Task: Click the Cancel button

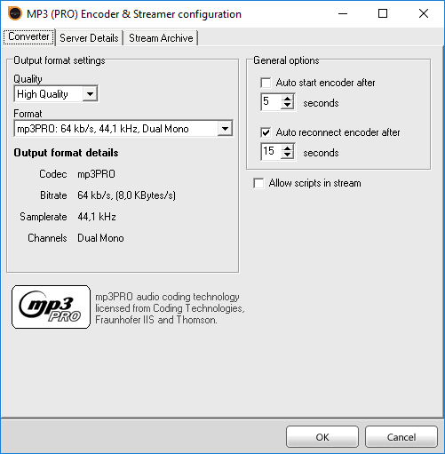Action: click(401, 437)
